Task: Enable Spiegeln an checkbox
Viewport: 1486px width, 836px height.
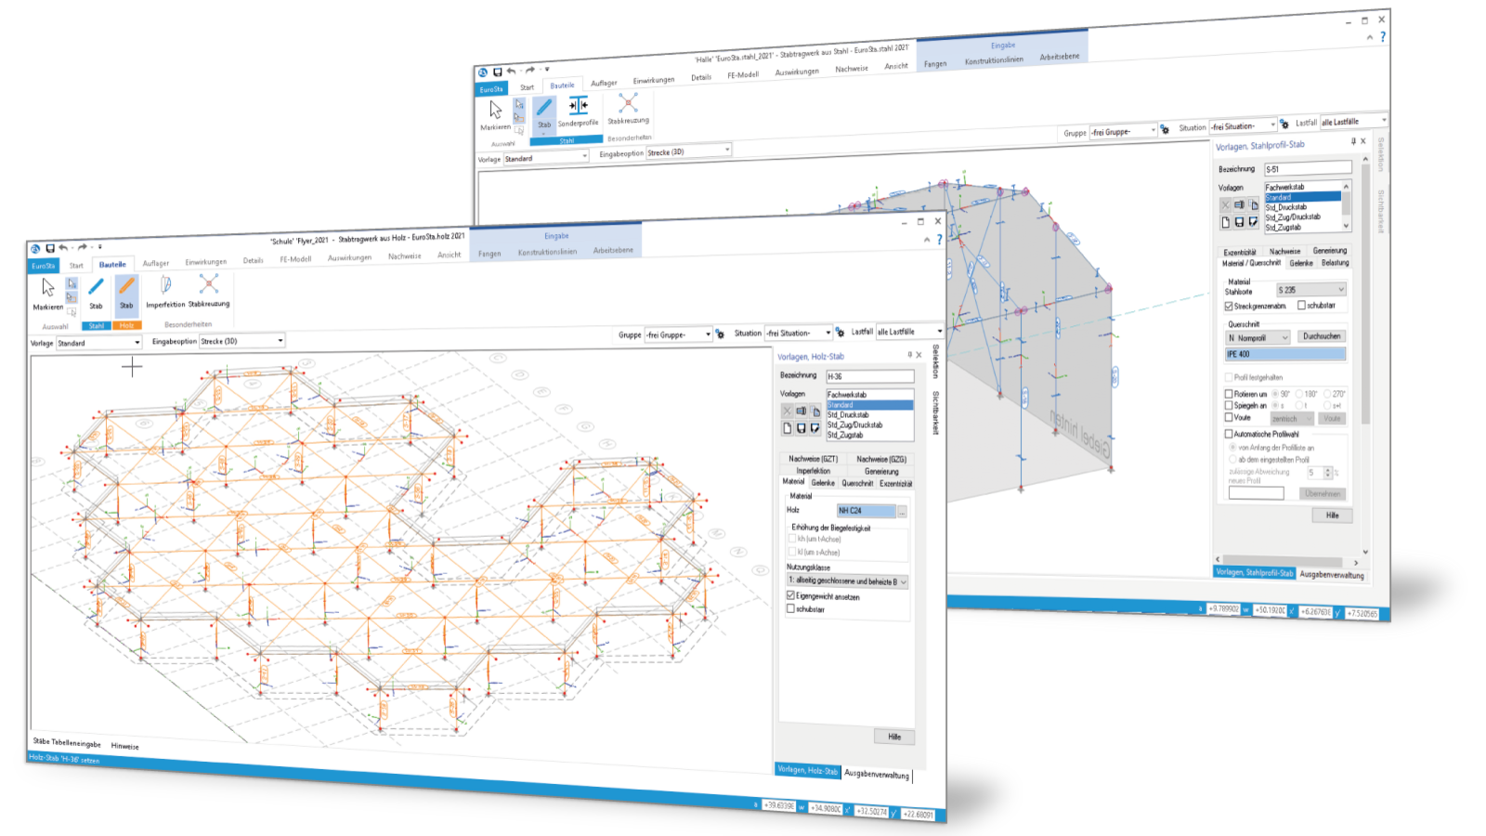Action: coord(1229,406)
